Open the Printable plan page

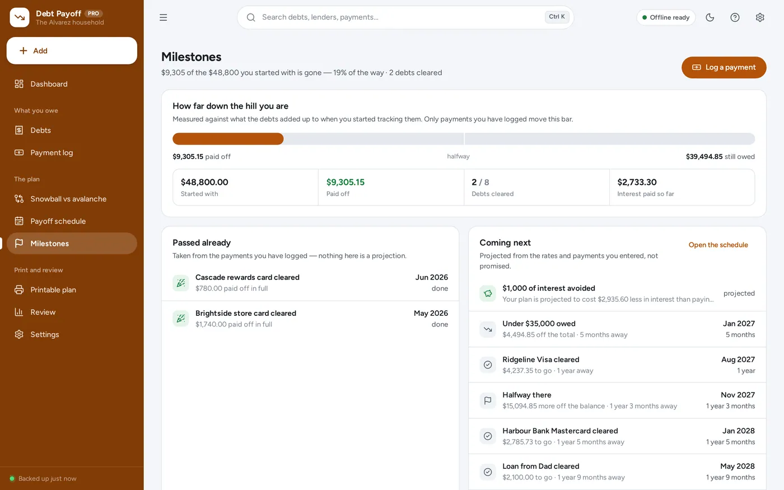click(72, 290)
